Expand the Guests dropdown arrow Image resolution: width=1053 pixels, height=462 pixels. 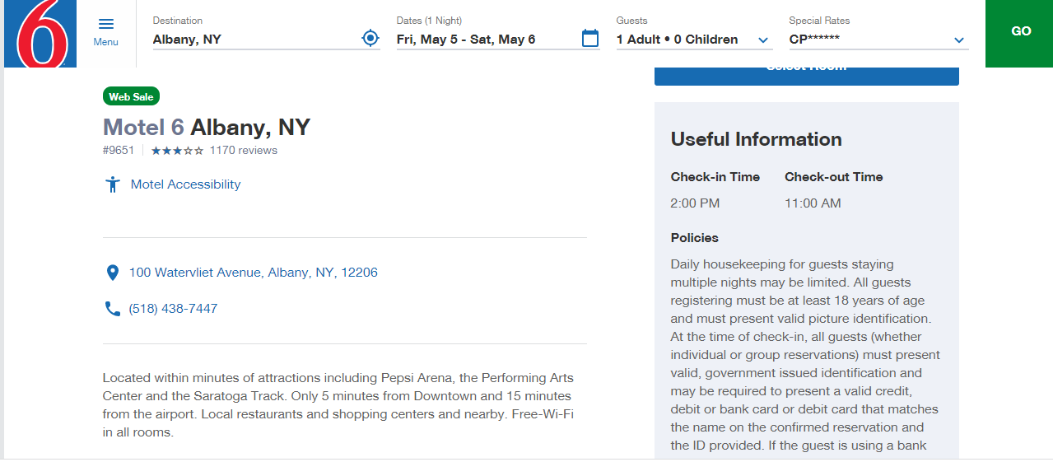coord(763,40)
